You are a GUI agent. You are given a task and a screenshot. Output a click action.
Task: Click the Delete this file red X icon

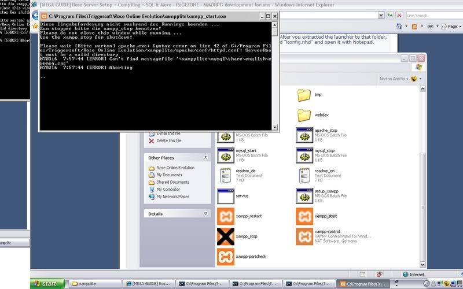click(152, 141)
